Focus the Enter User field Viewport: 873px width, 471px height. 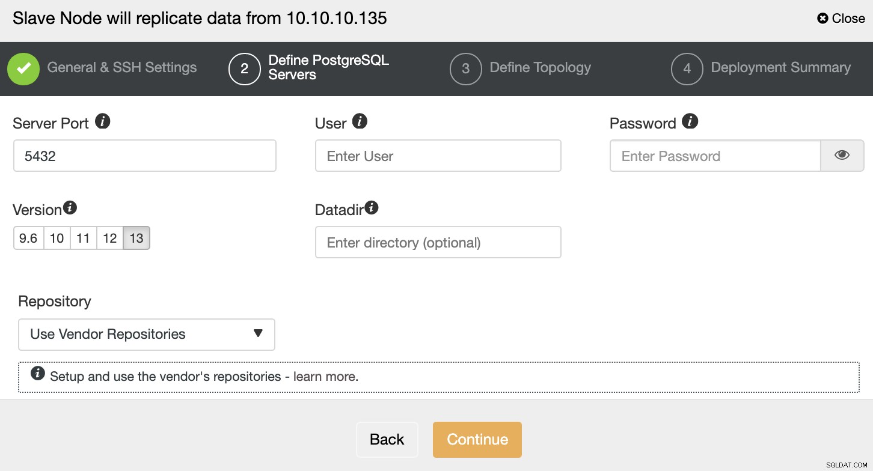pyautogui.click(x=438, y=156)
